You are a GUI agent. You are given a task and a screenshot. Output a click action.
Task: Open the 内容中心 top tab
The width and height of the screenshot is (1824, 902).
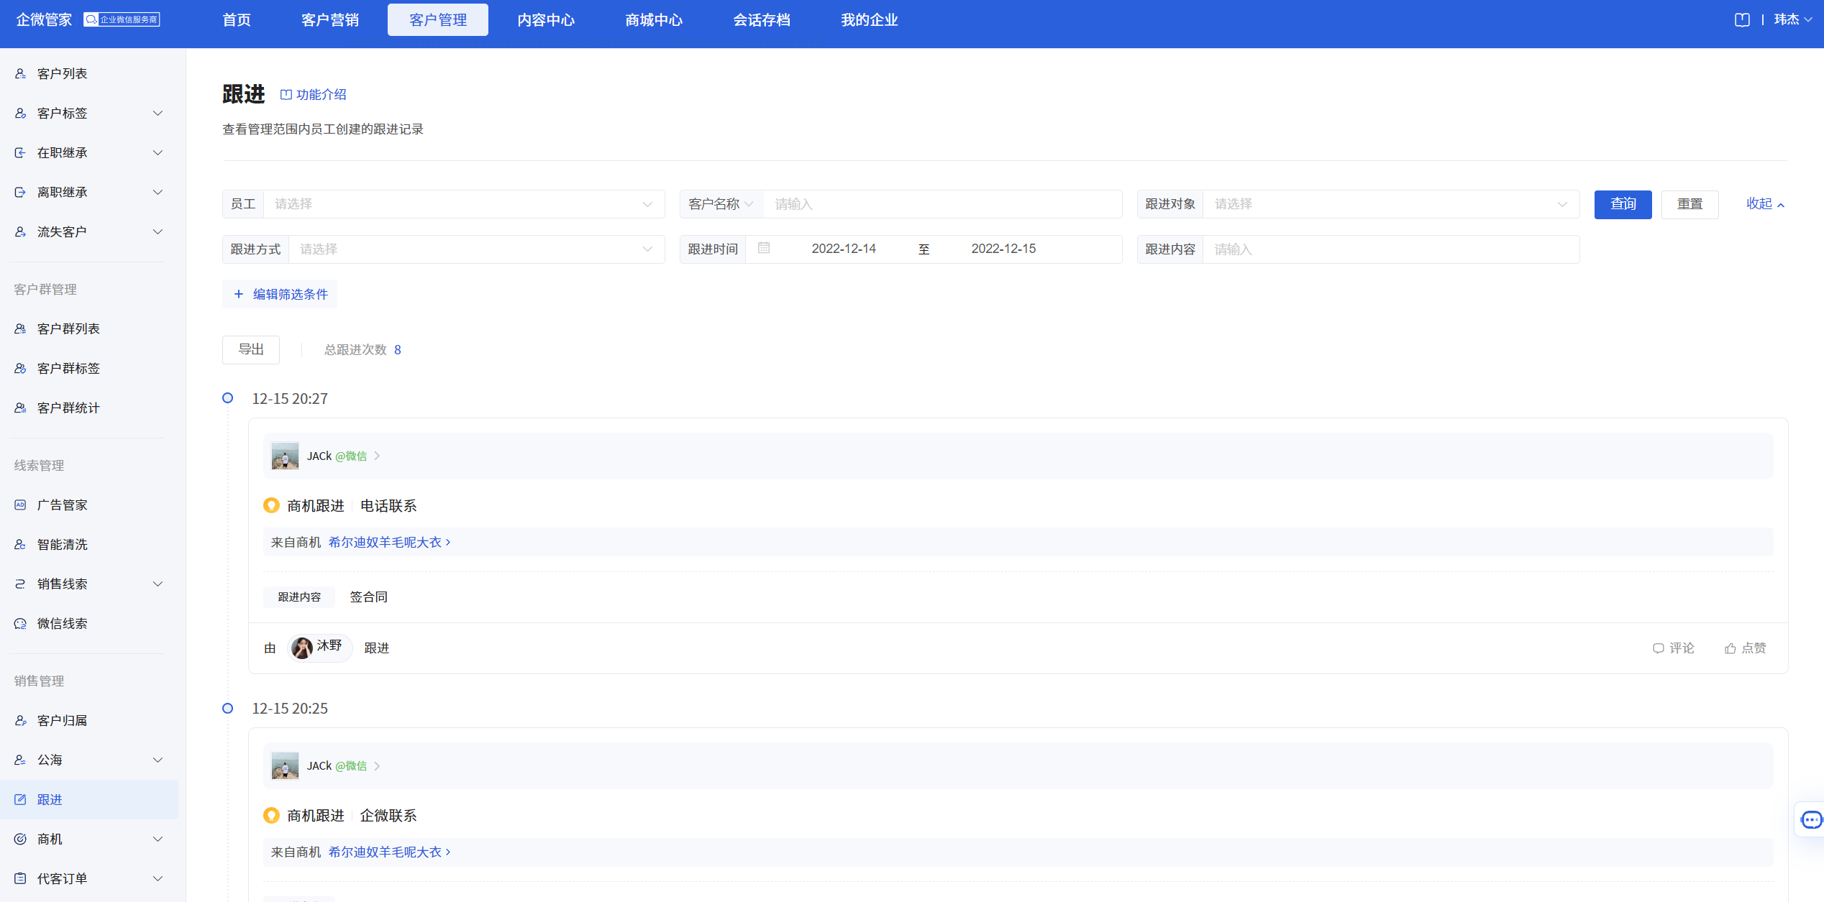(546, 20)
